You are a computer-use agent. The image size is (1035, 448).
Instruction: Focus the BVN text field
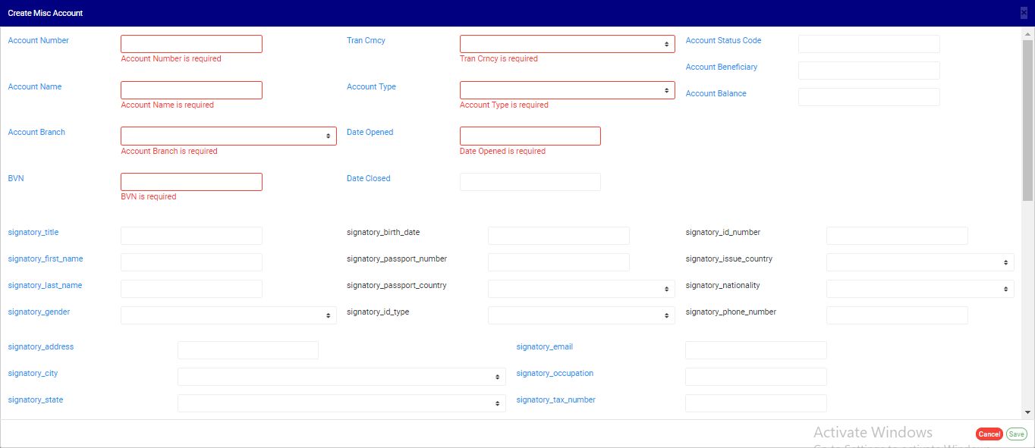coord(191,182)
